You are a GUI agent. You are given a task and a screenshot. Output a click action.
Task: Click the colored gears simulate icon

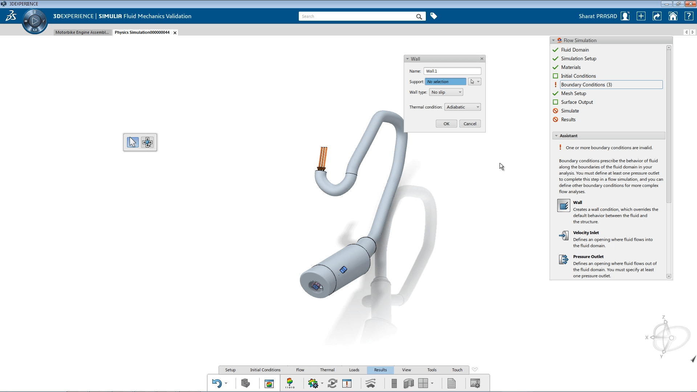(313, 383)
